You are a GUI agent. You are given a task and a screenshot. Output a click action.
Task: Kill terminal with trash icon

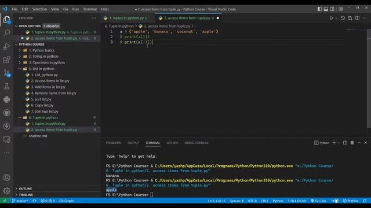352,143
